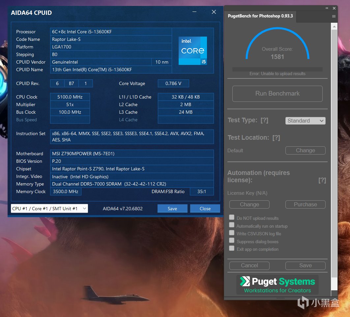Viewport: 350px width, 317px height.
Task: Open the Test Type Standard dropdown
Action: [x=305, y=121]
